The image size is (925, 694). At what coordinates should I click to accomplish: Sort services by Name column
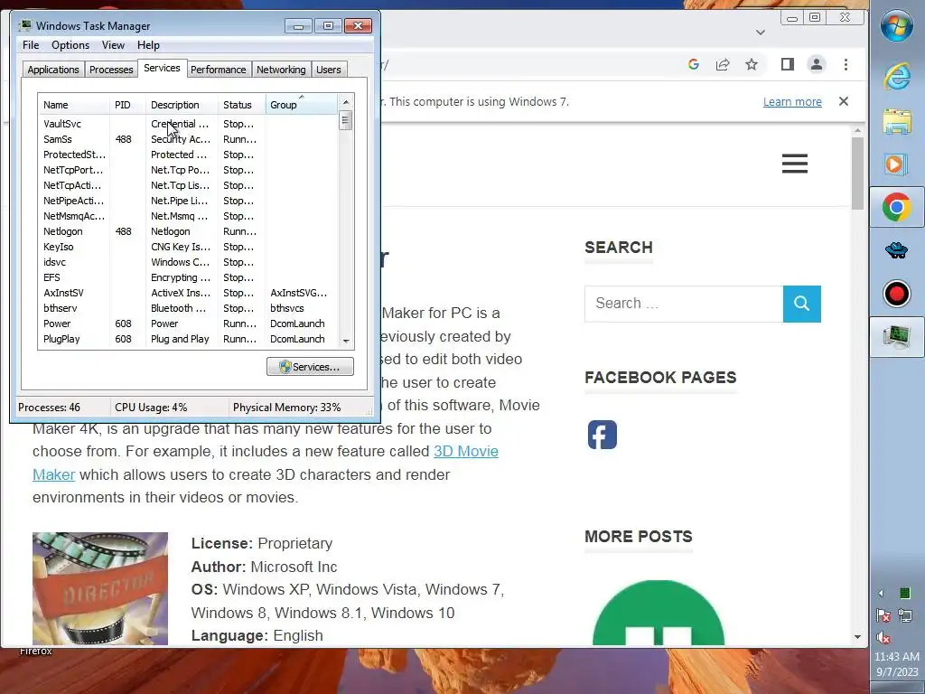(74, 105)
